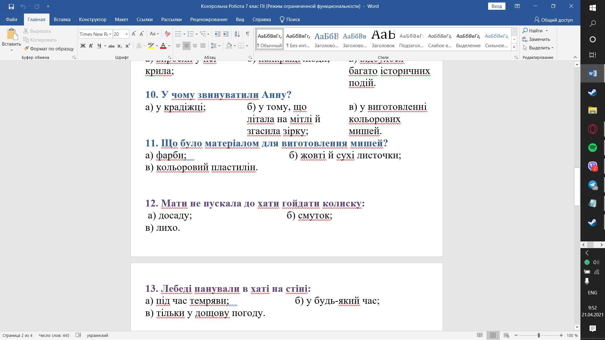Image resolution: width=605 pixels, height=340 pixels.
Task: Apply Без интервала style
Action: pyautogui.click(x=298, y=39)
